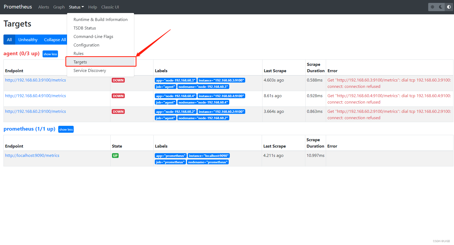Collapse prometheus group with show less
The image size is (454, 245).
coord(66,130)
